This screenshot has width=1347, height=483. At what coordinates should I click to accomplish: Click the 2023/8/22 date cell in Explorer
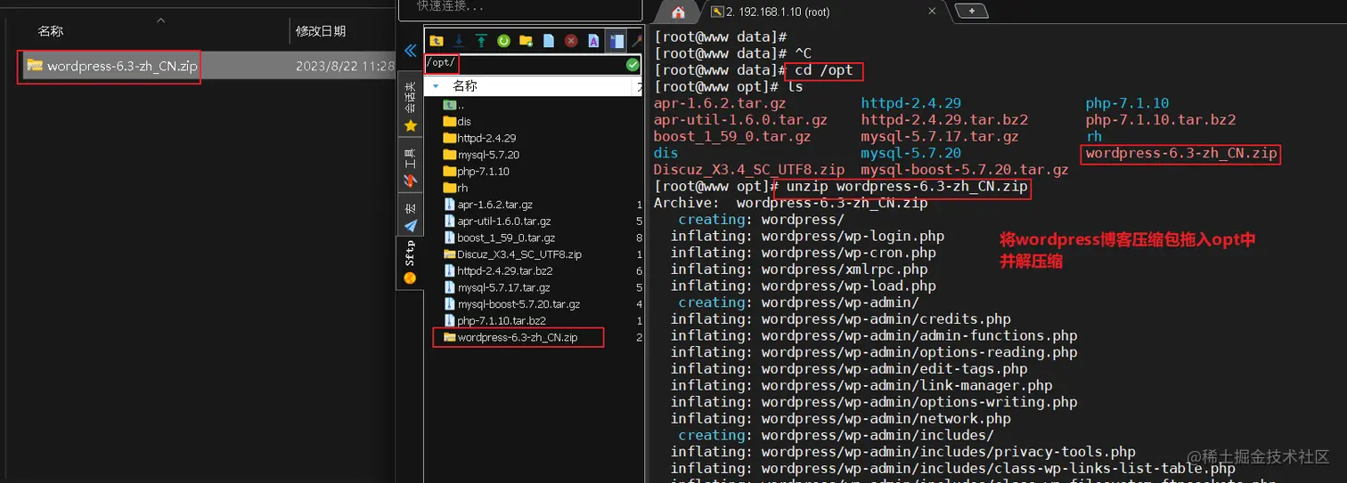345,67
